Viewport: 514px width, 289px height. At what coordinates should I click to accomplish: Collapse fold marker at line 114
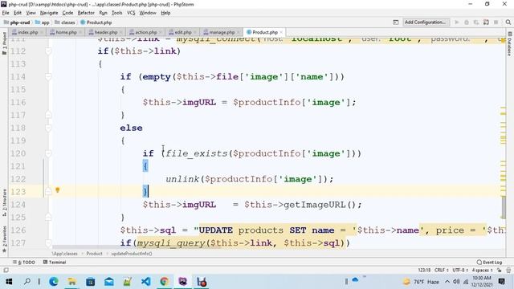pos(48,77)
